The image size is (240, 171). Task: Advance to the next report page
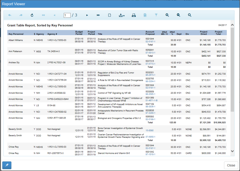(87, 15)
